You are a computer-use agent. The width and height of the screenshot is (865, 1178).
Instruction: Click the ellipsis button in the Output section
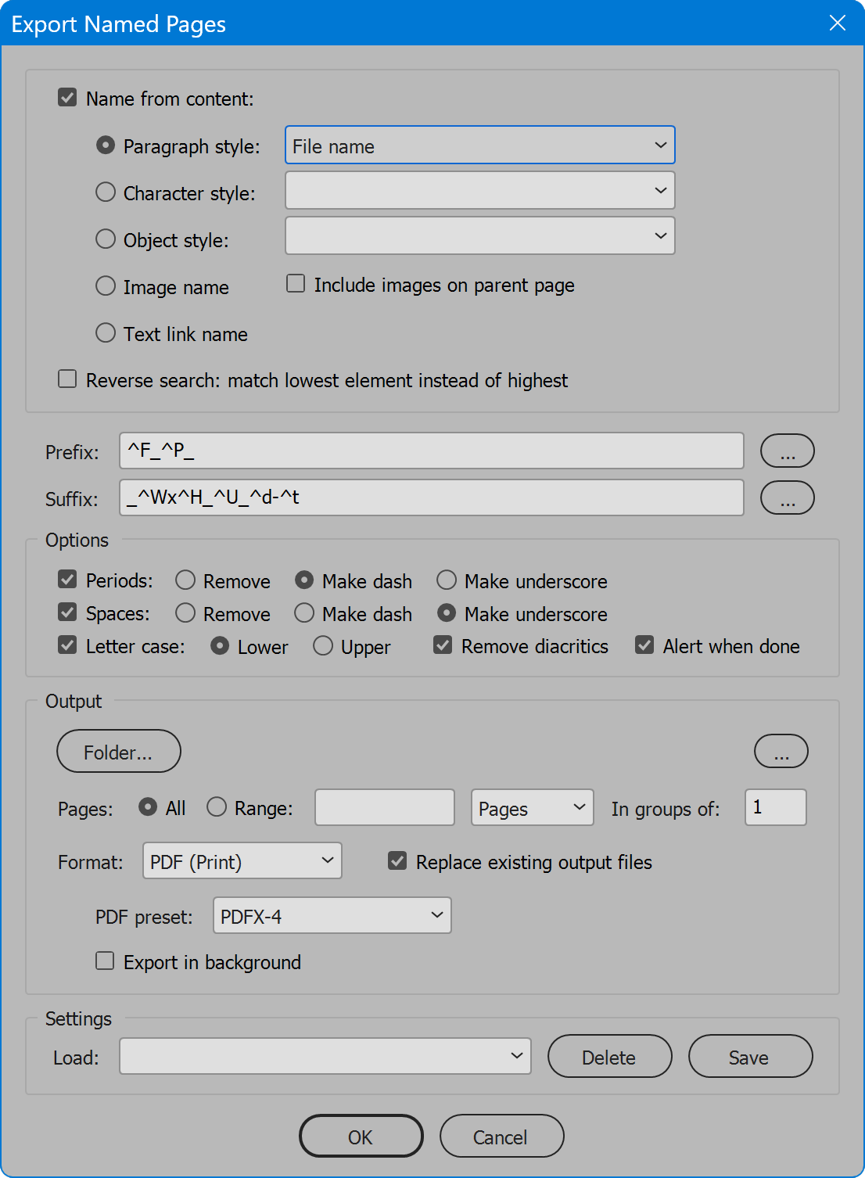[780, 751]
